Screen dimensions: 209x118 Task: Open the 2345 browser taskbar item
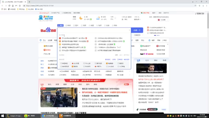[x=49, y=116]
